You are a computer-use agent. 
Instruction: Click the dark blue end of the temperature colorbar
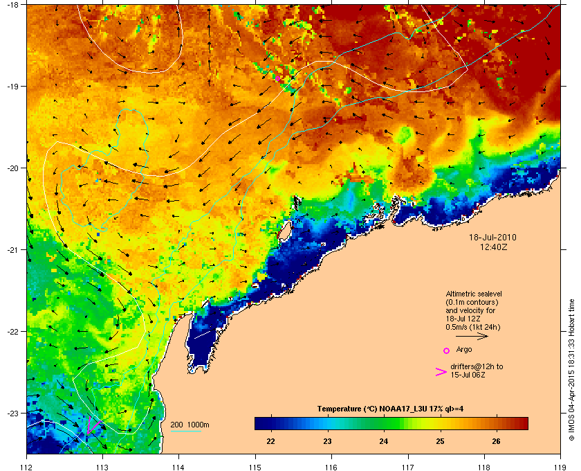pos(261,423)
